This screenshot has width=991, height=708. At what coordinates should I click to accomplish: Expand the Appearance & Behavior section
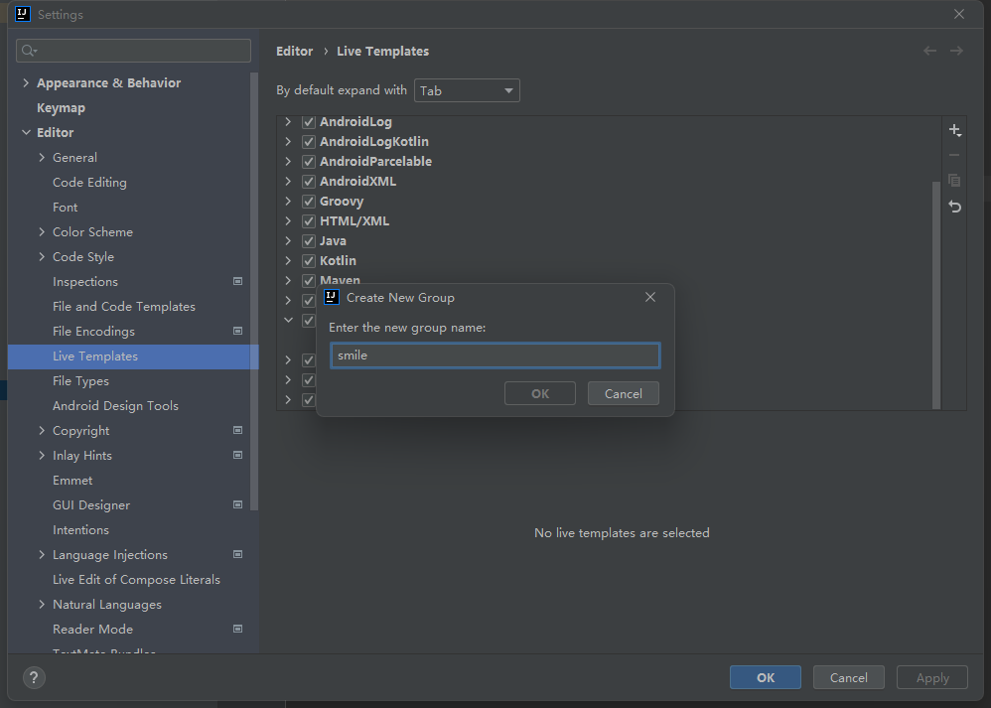pos(26,82)
